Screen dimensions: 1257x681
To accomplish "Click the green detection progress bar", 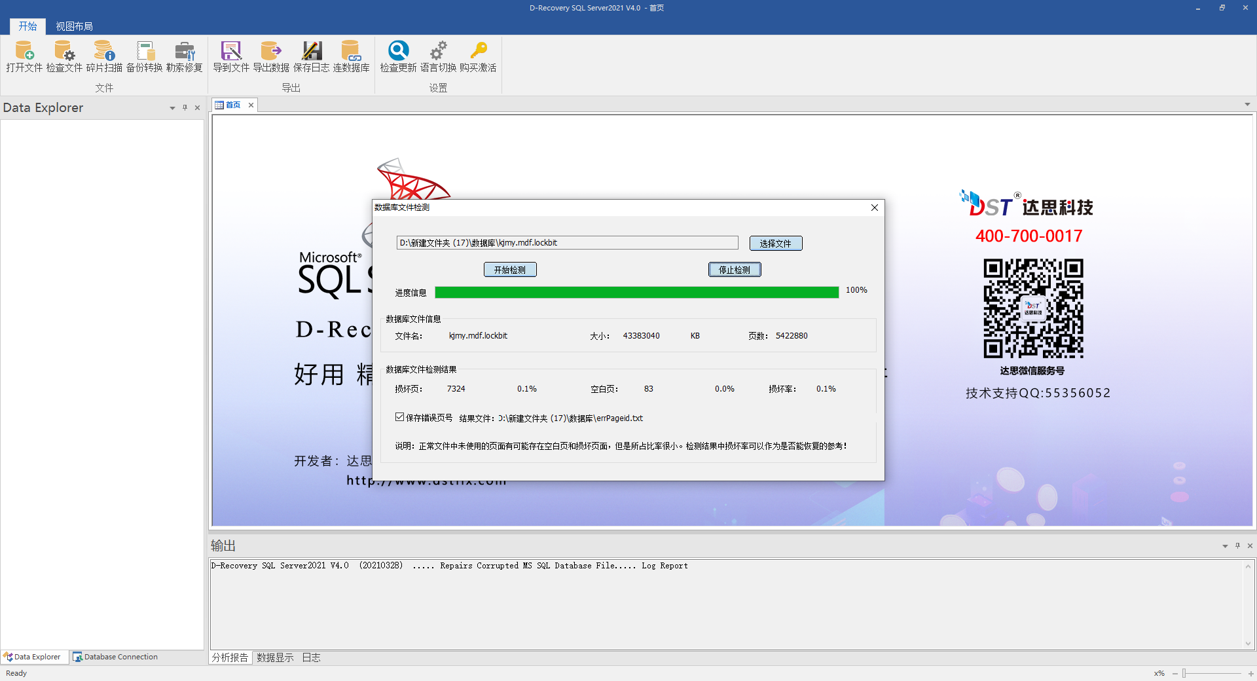I will pos(637,292).
